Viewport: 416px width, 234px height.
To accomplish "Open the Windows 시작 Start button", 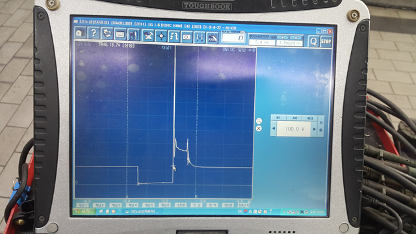I will 84,211.
